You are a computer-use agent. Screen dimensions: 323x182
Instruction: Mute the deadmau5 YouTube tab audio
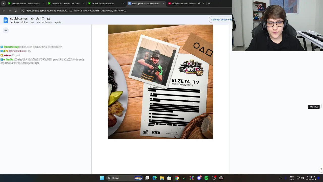coord(199,4)
